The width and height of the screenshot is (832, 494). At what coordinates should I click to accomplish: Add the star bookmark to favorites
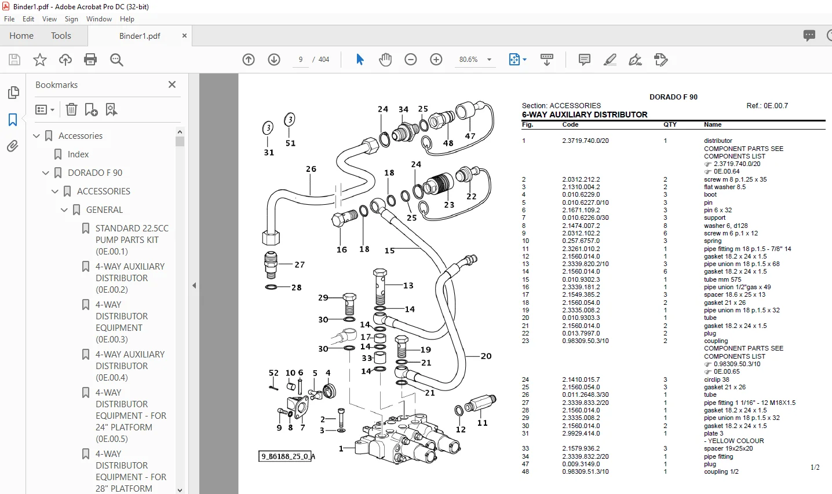pyautogui.click(x=40, y=60)
